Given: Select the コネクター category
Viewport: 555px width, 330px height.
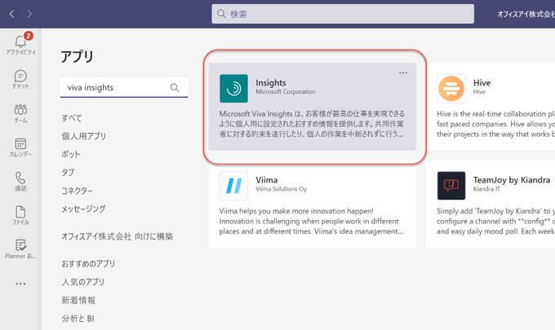Looking at the screenshot, I should click(78, 191).
